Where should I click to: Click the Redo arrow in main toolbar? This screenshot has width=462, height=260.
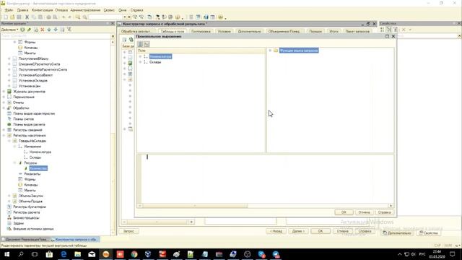coord(70,17)
